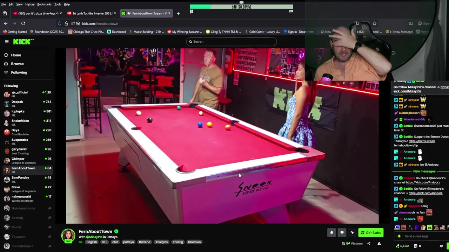Open the History menu

coord(30,4)
